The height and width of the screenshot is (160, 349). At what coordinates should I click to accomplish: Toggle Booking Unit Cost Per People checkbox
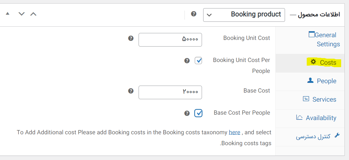pos(198,60)
